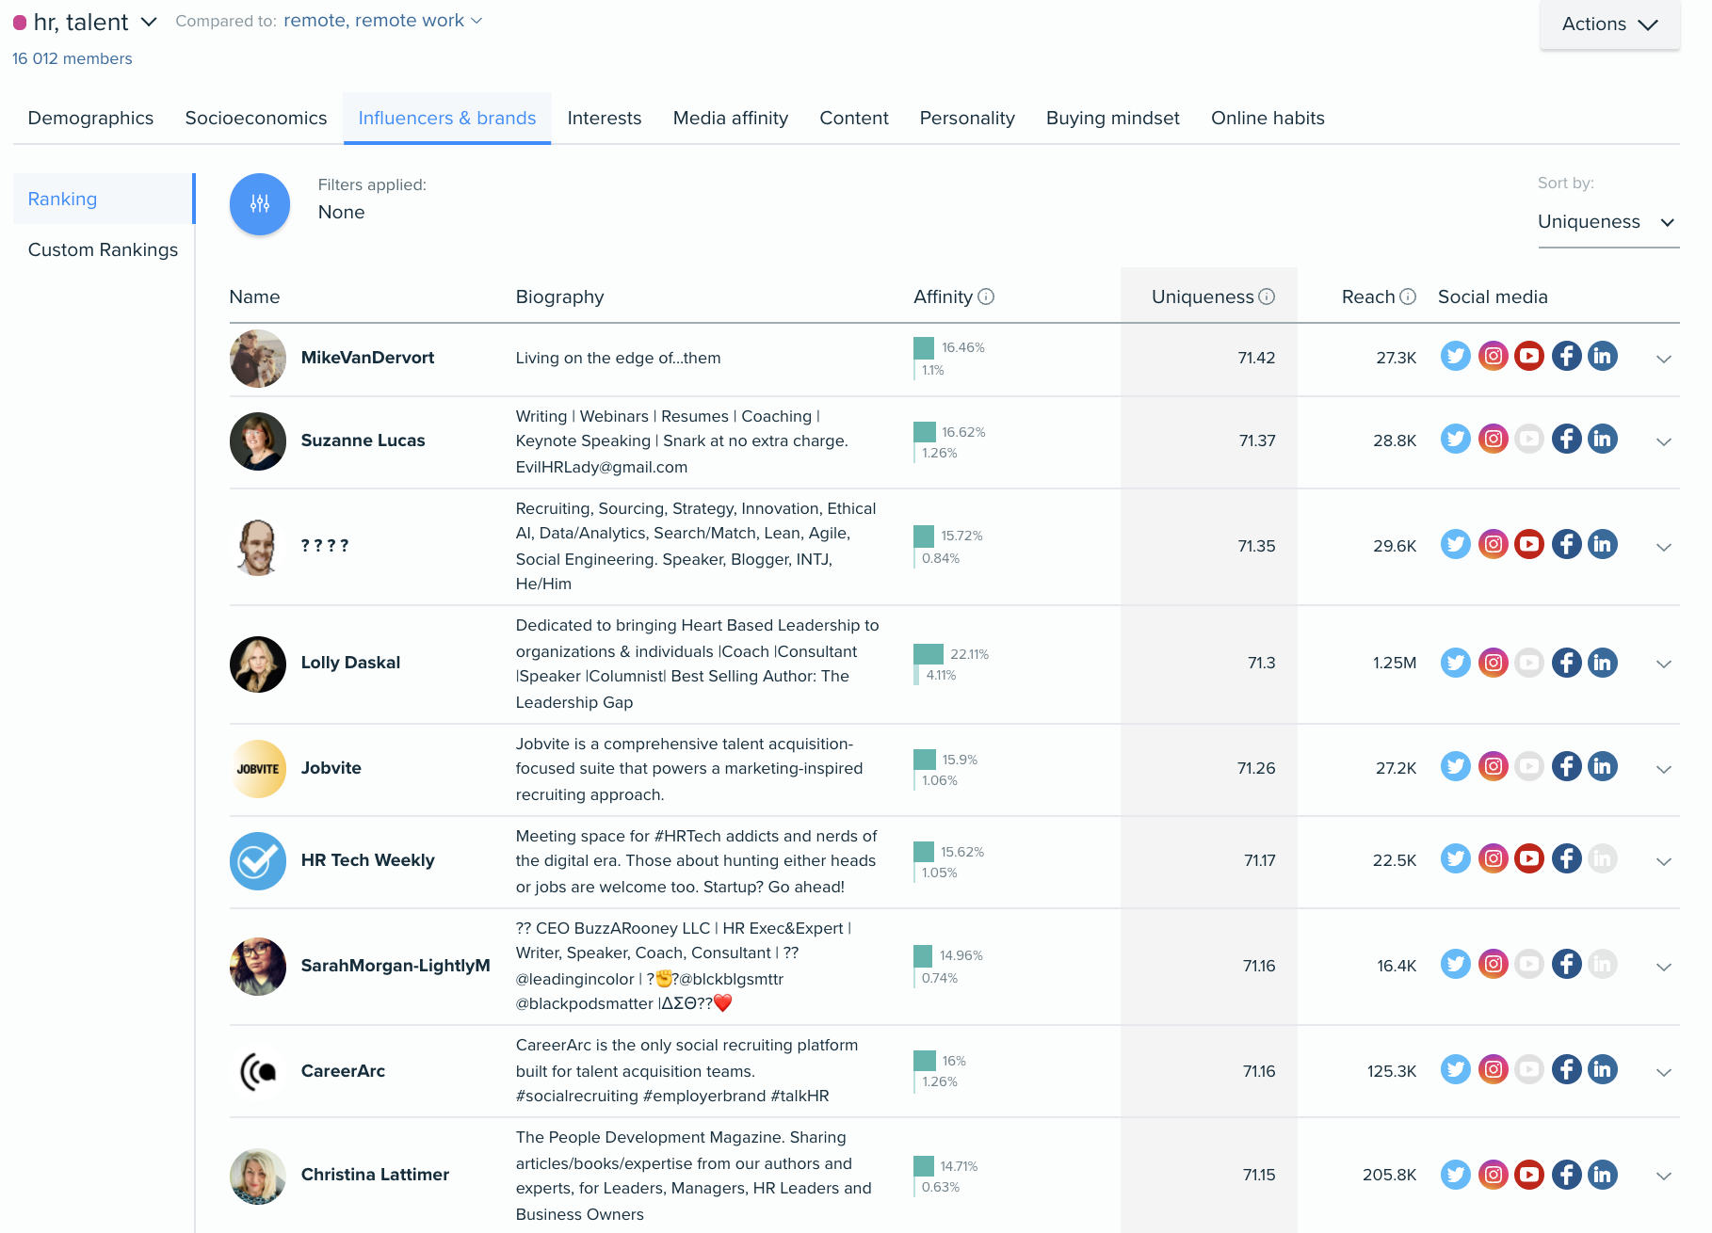Open the Lolly Daskal name link
This screenshot has height=1233, width=1712.
pyautogui.click(x=350, y=663)
